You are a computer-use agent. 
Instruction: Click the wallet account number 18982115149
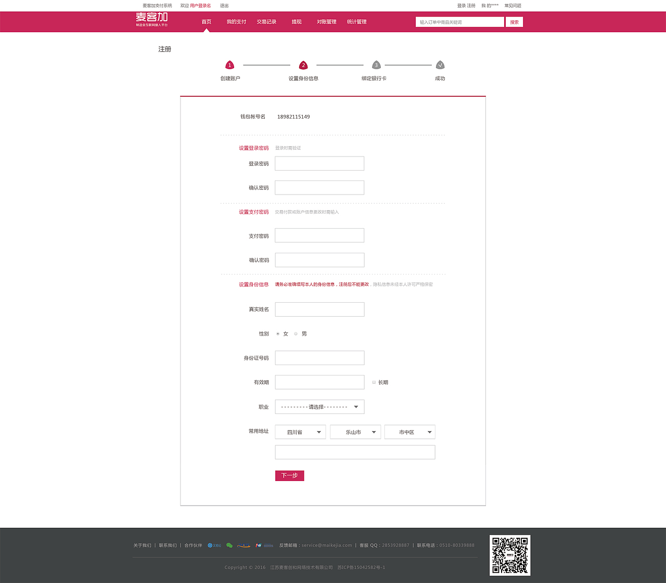(x=293, y=117)
